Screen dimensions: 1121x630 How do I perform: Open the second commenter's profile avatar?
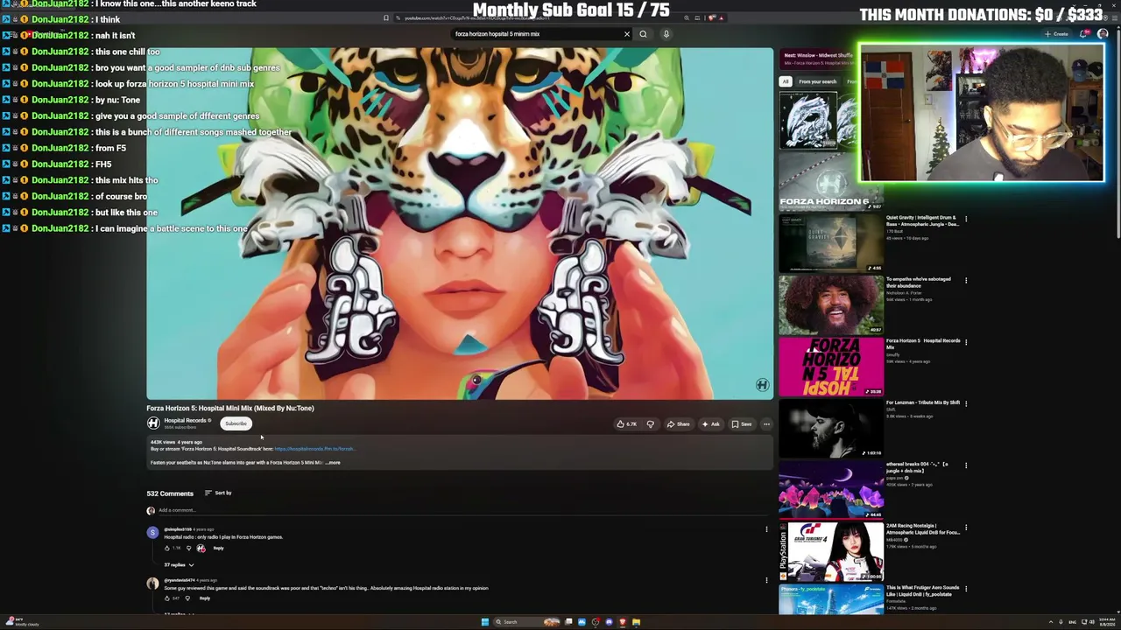(x=152, y=583)
